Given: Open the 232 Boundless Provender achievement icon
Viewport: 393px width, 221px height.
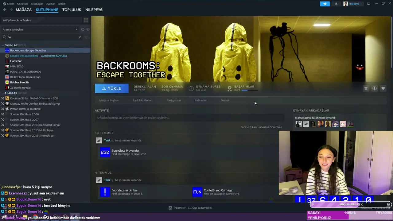Looking at the screenshot, I should (105, 152).
